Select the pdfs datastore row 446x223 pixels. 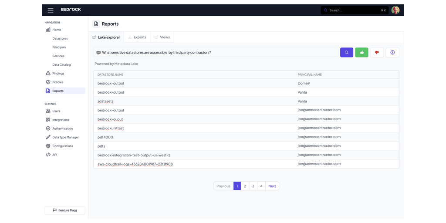(246, 146)
